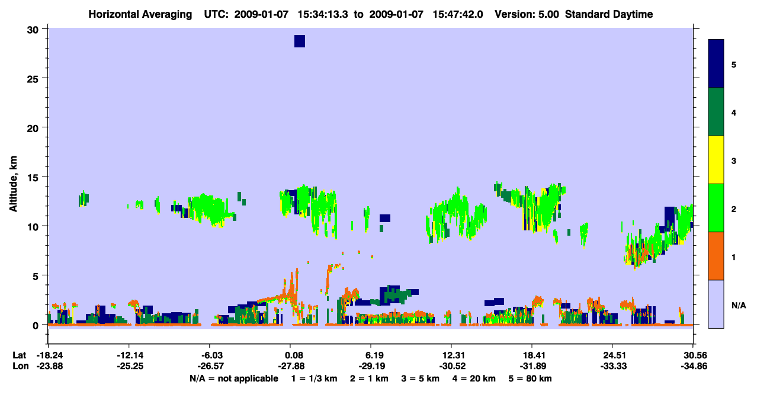Click the dark green level 4 colorbar segment
Screen dimensions: 770x395
pyautogui.click(x=716, y=112)
